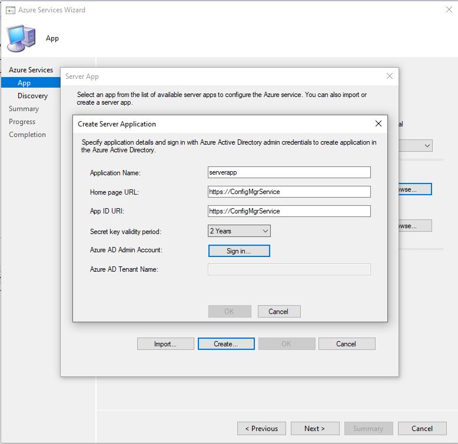Click the Server App dialog title text
The height and width of the screenshot is (444, 458).
point(82,76)
